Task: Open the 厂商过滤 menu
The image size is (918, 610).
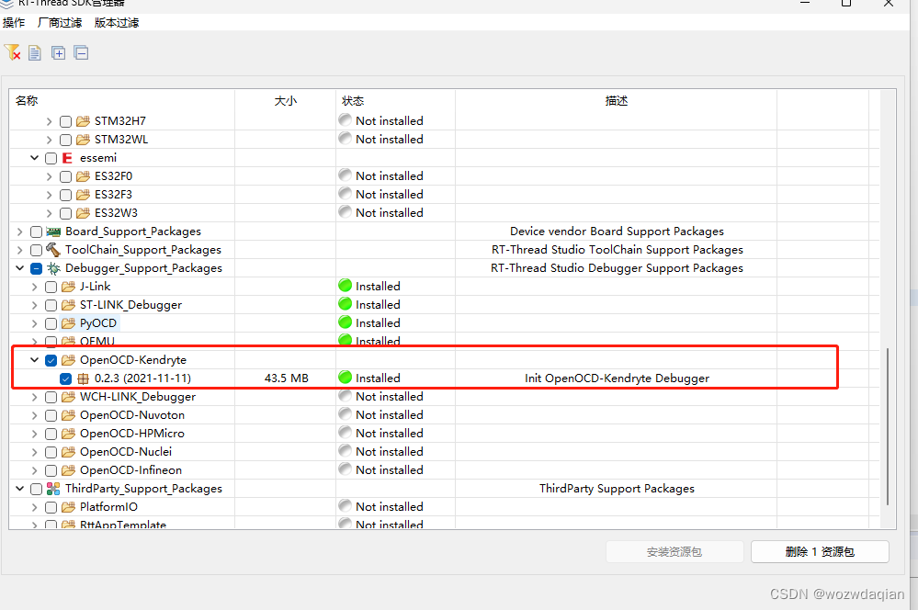Action: coord(60,23)
